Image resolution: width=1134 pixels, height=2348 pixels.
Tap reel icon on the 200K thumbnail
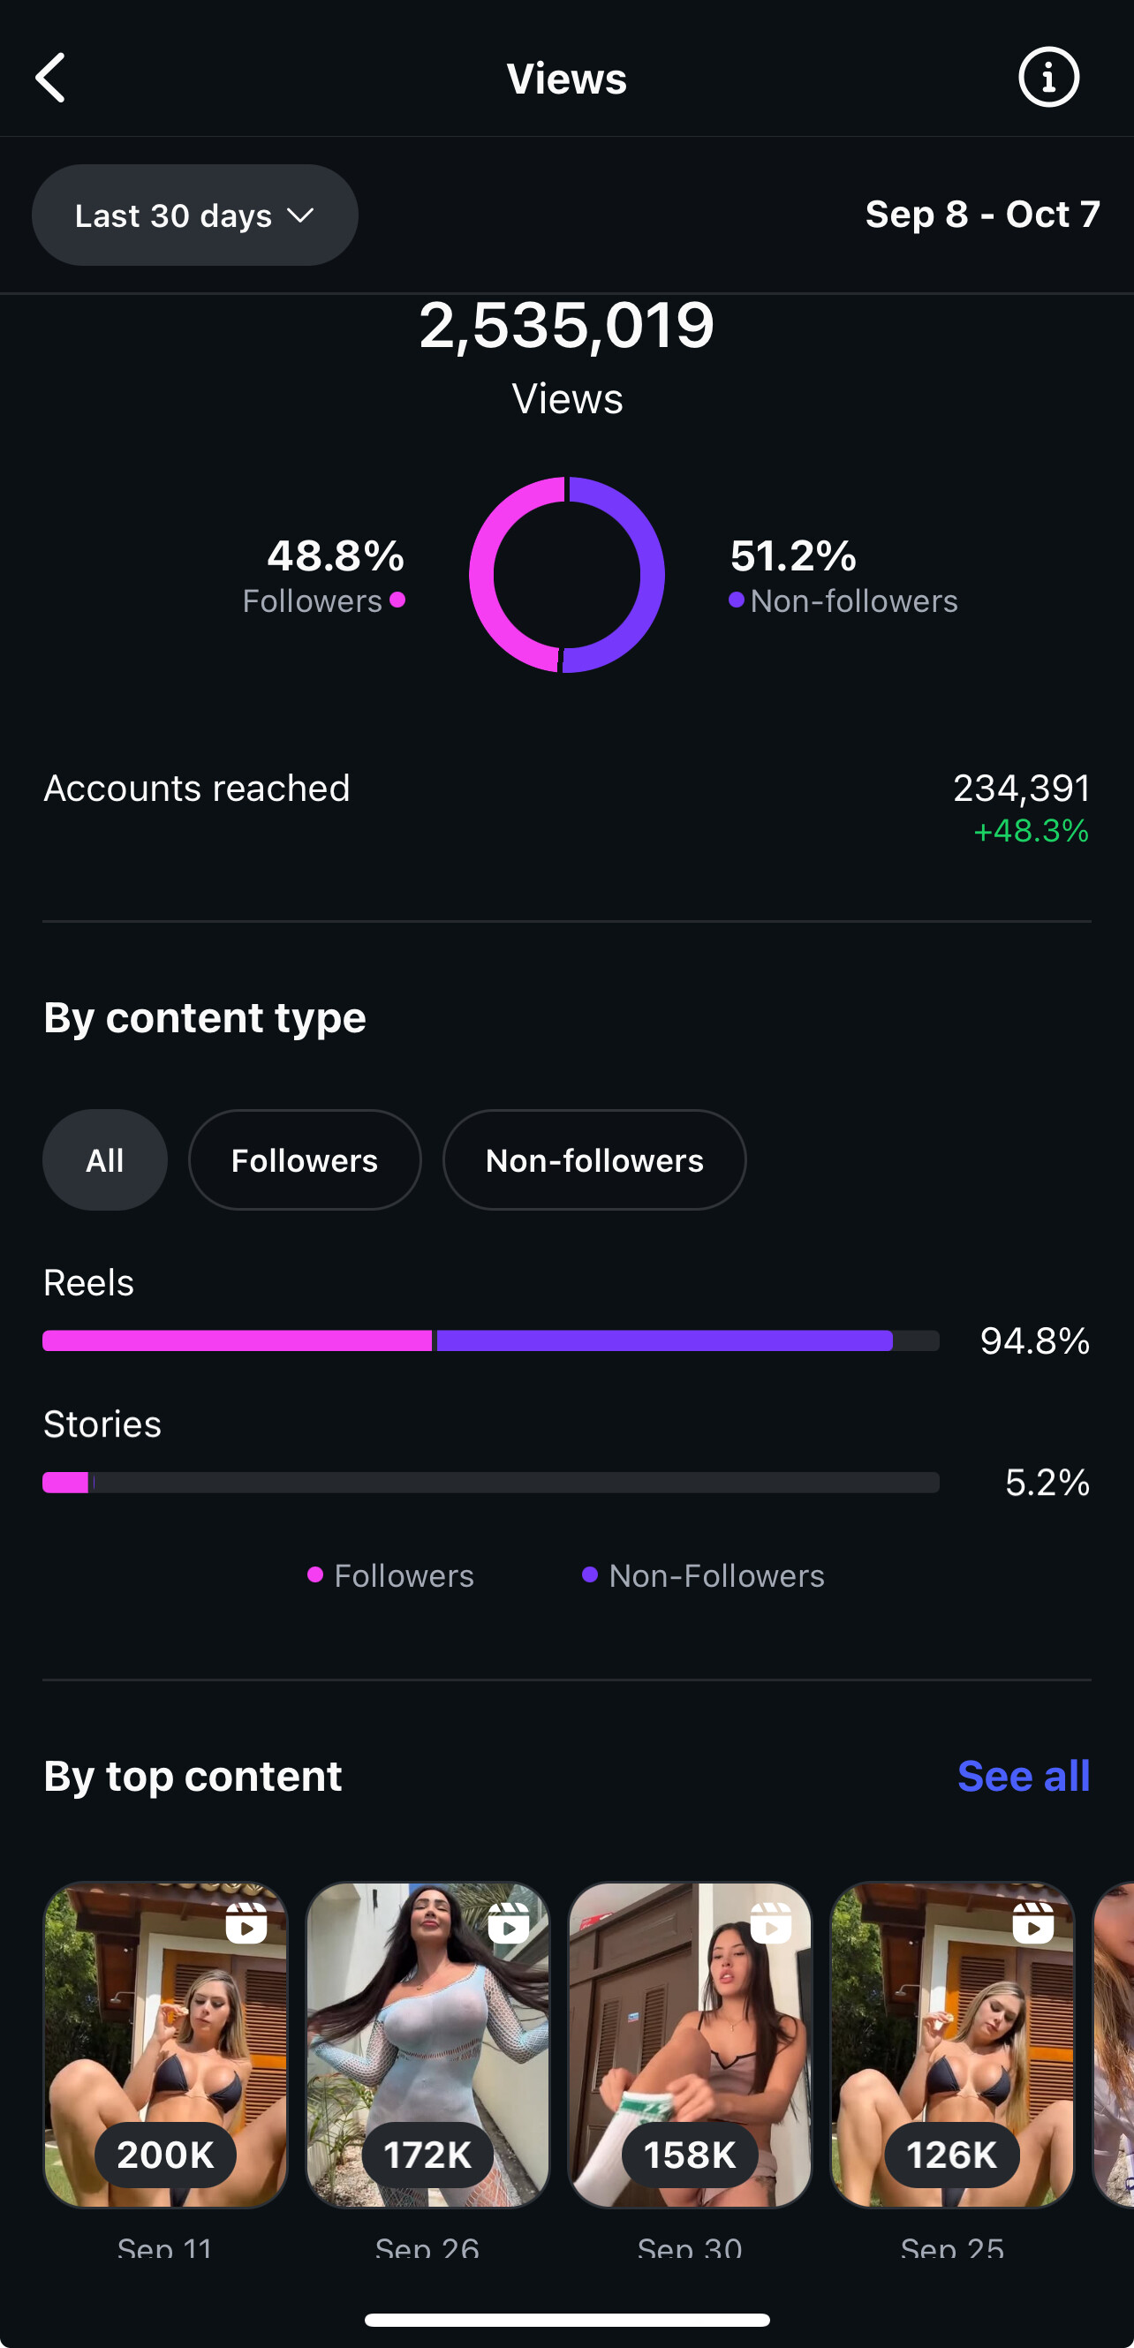pos(246,1923)
